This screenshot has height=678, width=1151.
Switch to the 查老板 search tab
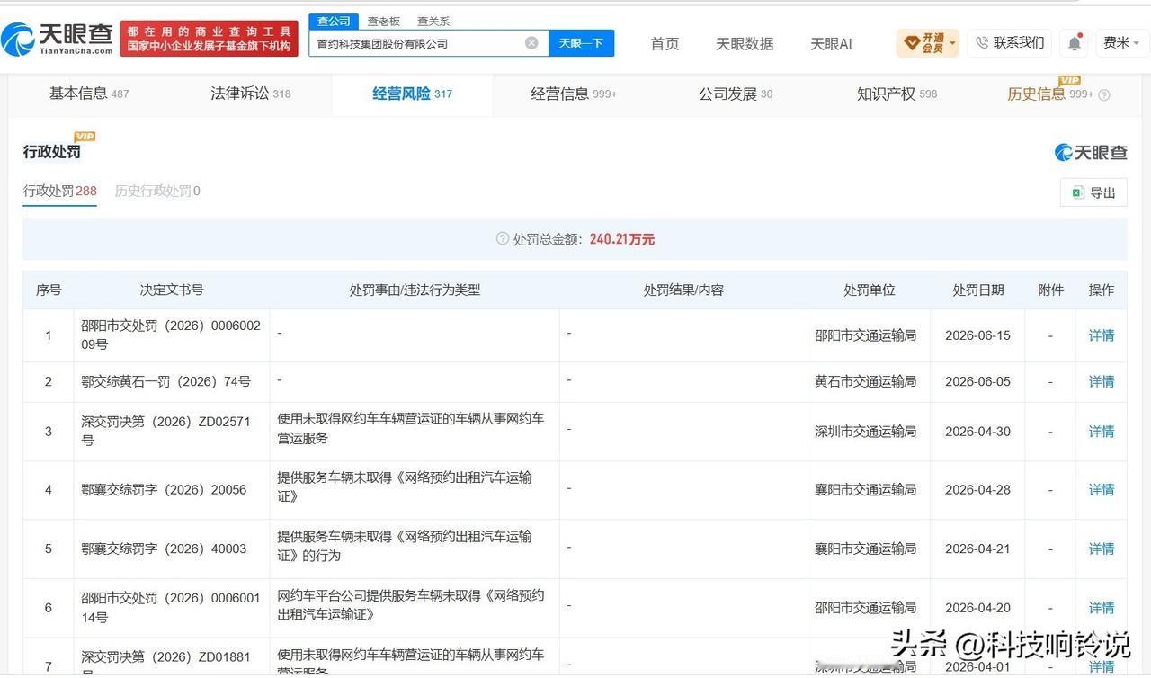click(x=383, y=21)
